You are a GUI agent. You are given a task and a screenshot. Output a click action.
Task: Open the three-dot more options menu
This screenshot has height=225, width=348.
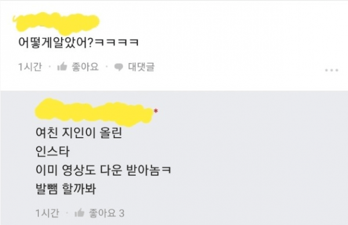pyautogui.click(x=332, y=70)
